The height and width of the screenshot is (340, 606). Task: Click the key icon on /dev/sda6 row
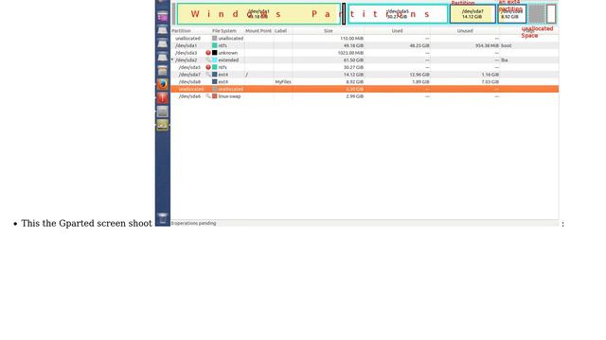208,96
